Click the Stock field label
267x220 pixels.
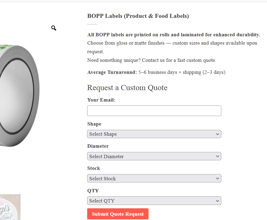click(94, 168)
